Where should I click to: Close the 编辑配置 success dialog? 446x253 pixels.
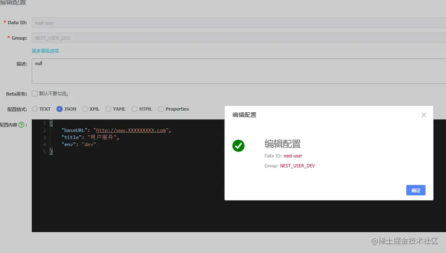424,114
